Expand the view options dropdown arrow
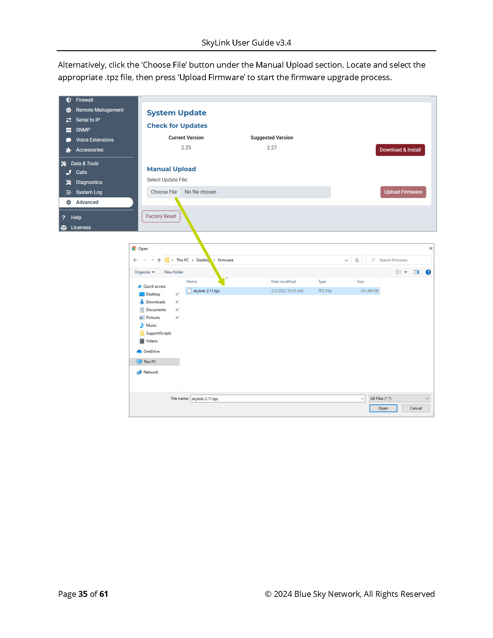This screenshot has height=638, width=493. tap(406, 272)
